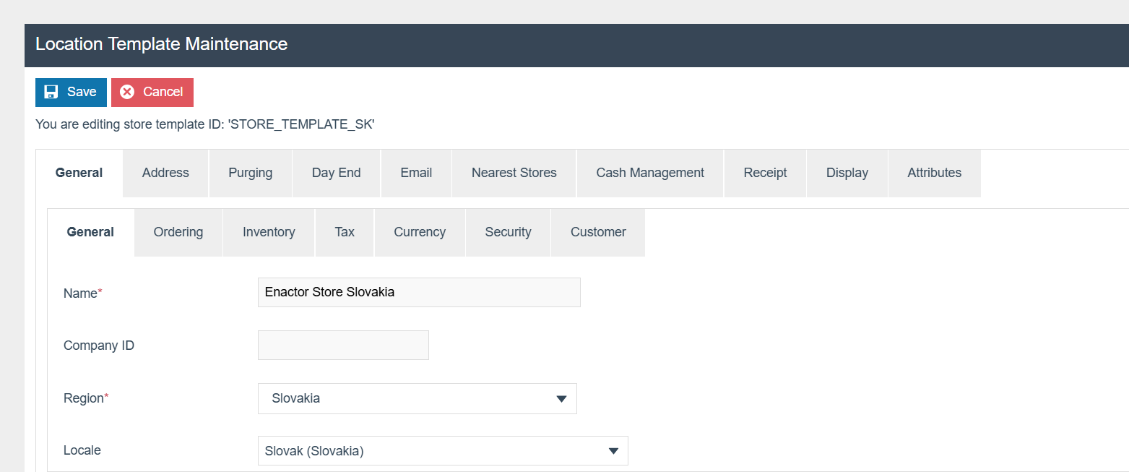Switch to the Receipt tab
The width and height of the screenshot is (1129, 472).
765,173
